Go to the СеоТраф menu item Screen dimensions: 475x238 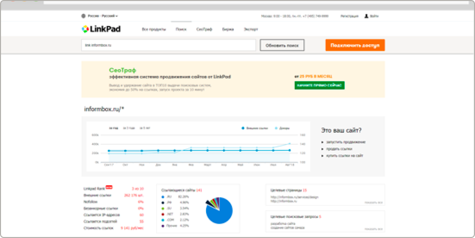204,29
